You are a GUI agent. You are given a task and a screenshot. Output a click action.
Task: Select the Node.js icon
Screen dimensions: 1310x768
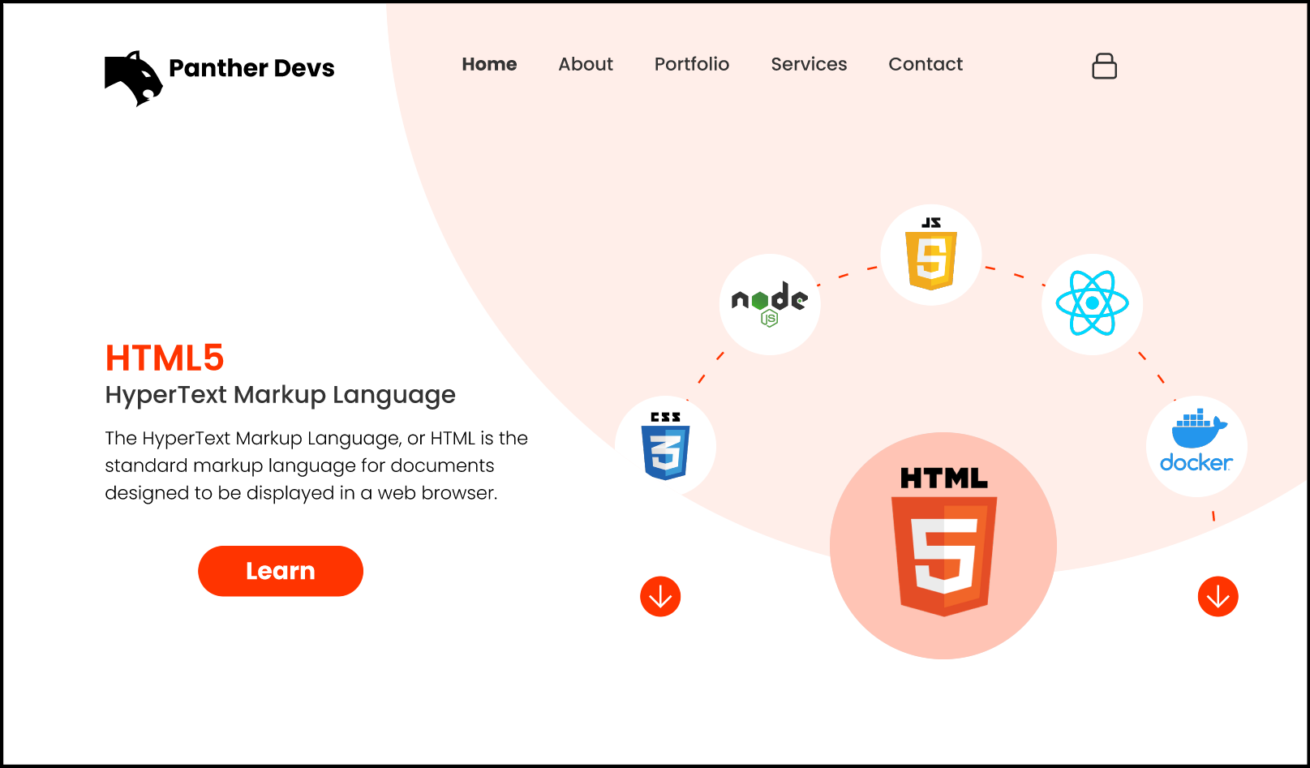coord(770,304)
